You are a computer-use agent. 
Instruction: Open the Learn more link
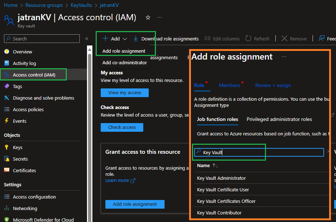tap(117, 180)
